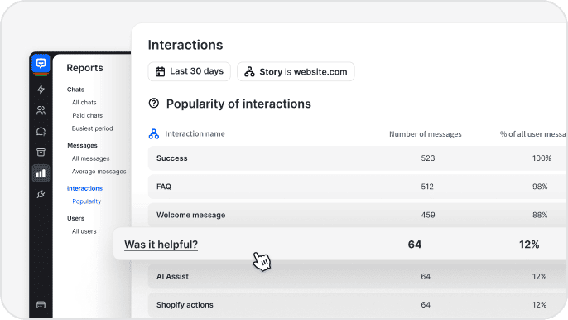Click the 523 message count cell
The image size is (568, 320).
point(428,158)
